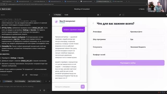The height and width of the screenshot is (94, 167).
Task: Click the Wedding AI Consultant title
Action: 82,9
